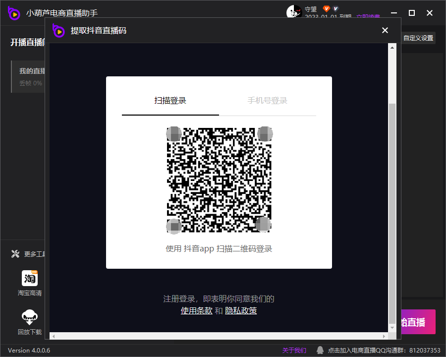Screen dimensions: 446x357
Task: Click the orange V membership badge
Action: pos(326,9)
